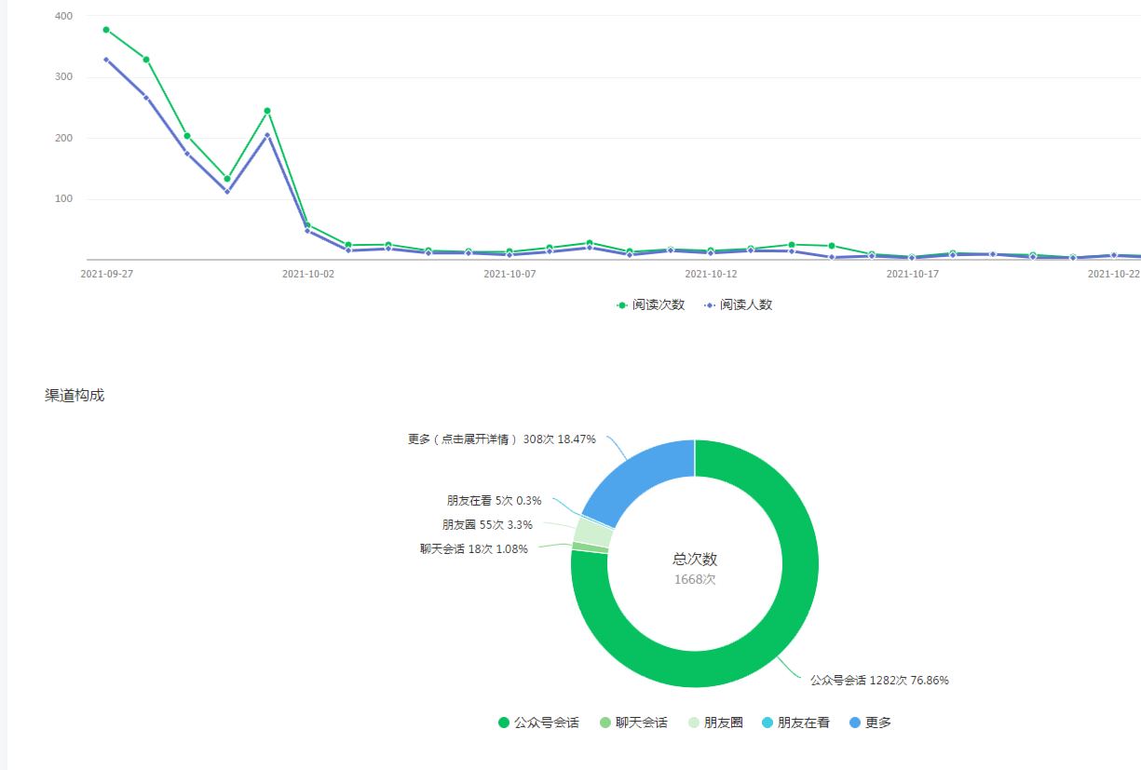Image resolution: width=1141 pixels, height=770 pixels.
Task: Toggle 朋友在看 legend item
Action: pos(795,723)
